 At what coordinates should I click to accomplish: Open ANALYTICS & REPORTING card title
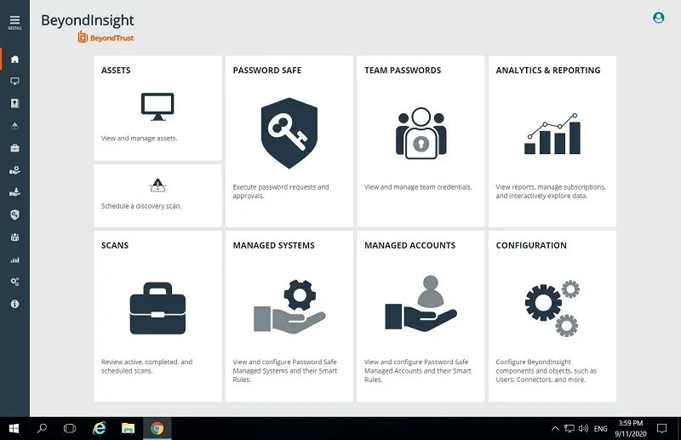[548, 71]
